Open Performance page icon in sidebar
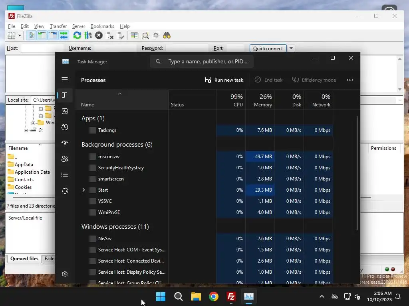 65,111
